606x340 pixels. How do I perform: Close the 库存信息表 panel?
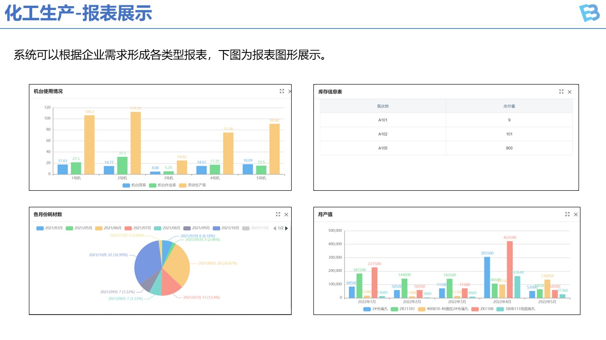570,92
